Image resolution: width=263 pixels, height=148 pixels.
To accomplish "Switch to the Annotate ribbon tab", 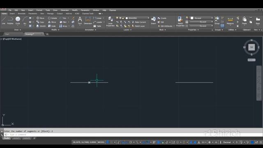I will point(21,14).
